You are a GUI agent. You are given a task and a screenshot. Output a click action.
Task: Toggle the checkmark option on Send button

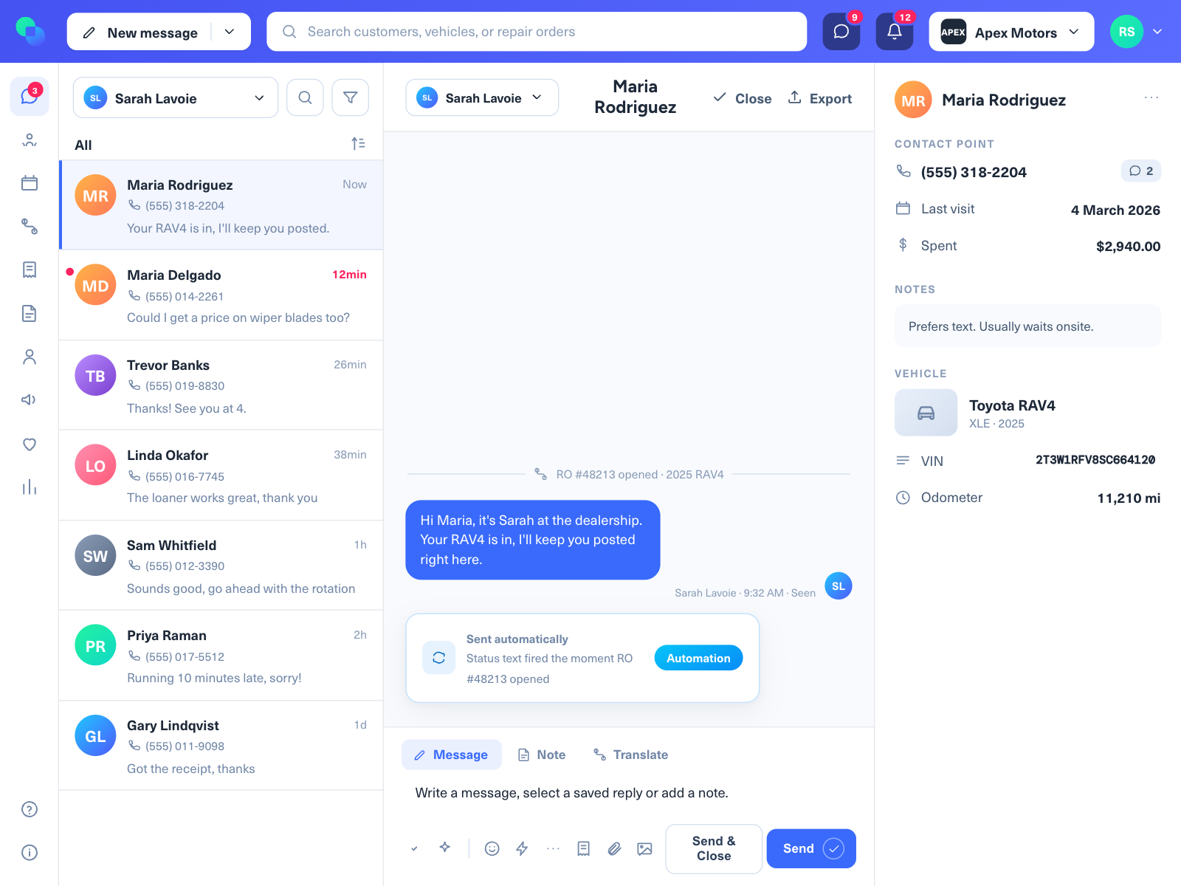point(833,848)
